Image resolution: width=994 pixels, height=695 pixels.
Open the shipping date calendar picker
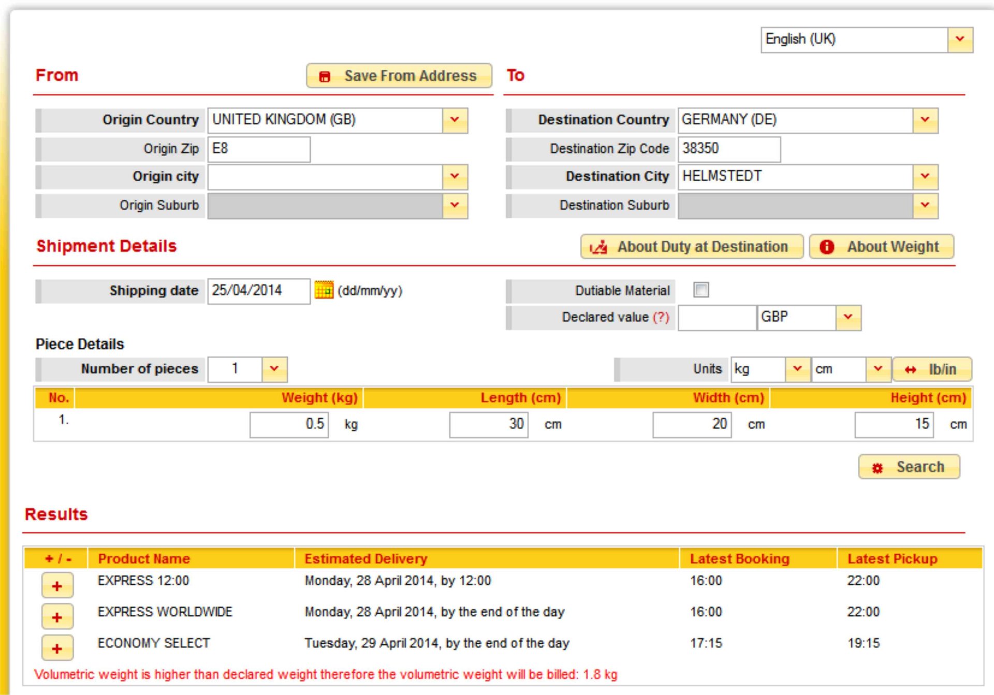coord(324,290)
